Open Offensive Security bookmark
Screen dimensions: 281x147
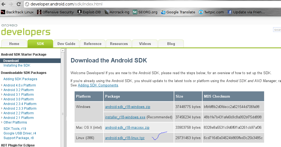tap(55, 12)
